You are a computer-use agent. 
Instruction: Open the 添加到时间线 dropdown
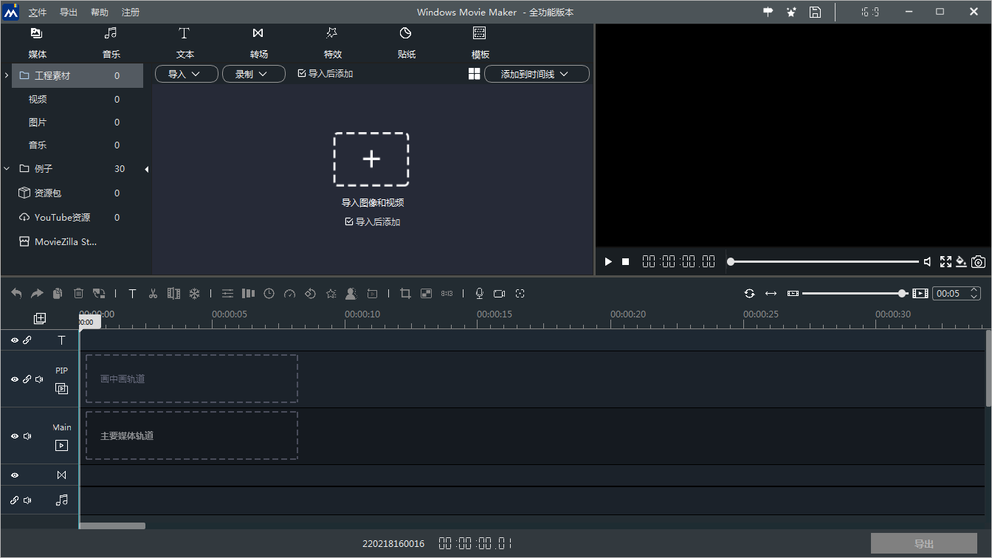[536, 74]
